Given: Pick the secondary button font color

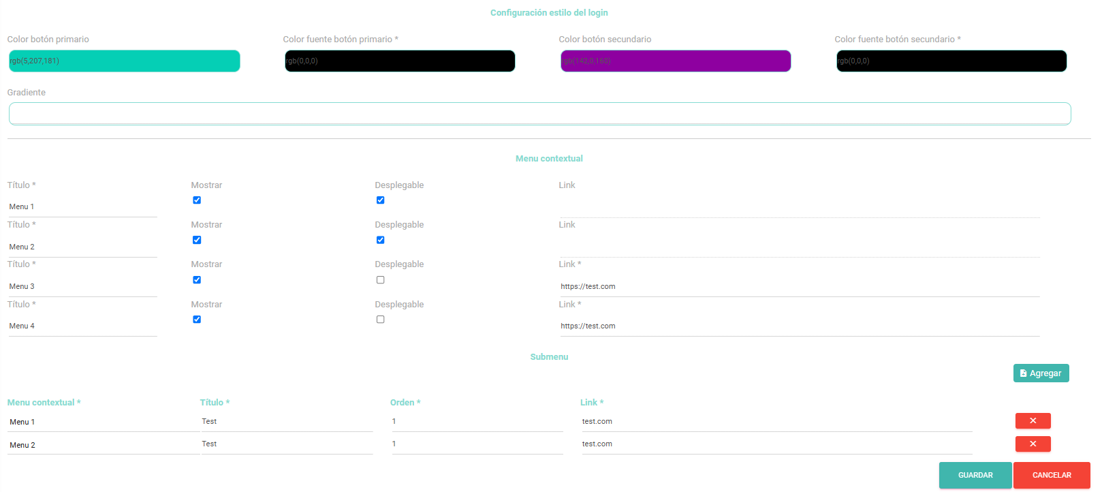Looking at the screenshot, I should [x=951, y=61].
